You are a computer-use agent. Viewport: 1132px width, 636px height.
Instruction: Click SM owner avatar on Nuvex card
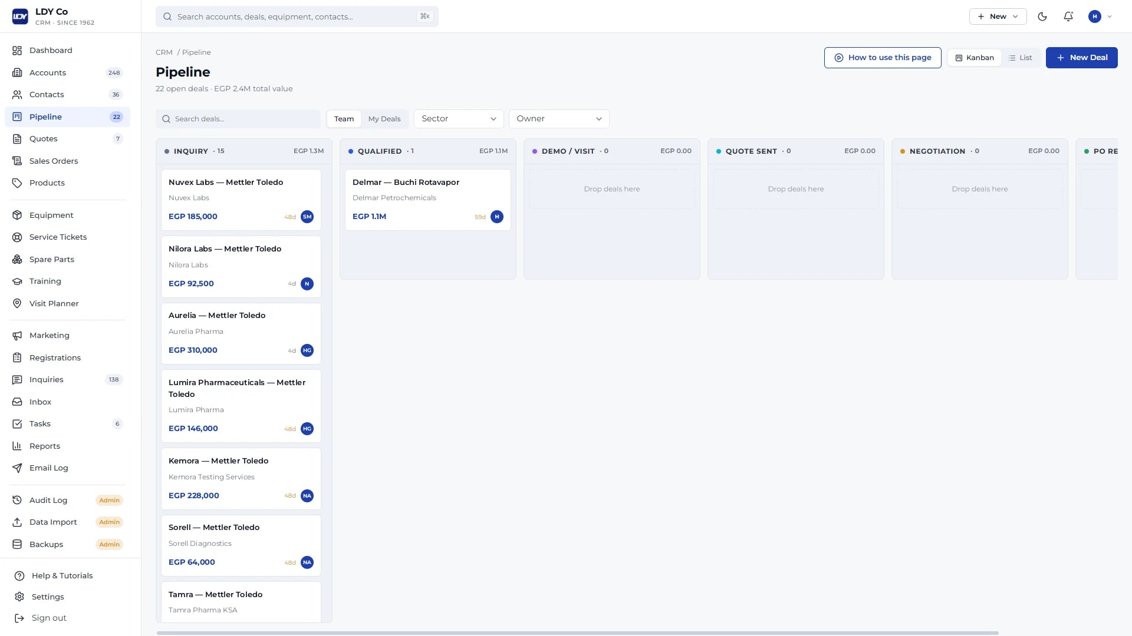307,217
